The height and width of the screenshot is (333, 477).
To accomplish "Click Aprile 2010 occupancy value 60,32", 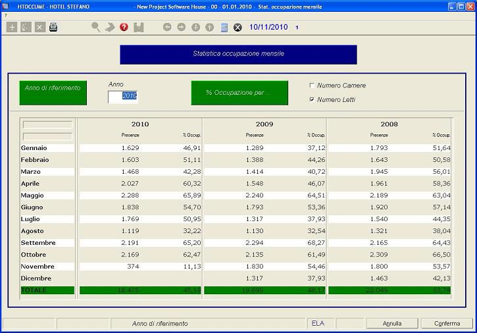I will pyautogui.click(x=192, y=184).
